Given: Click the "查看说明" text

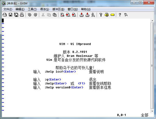Looking at the screenshot, I should coord(96,72).
